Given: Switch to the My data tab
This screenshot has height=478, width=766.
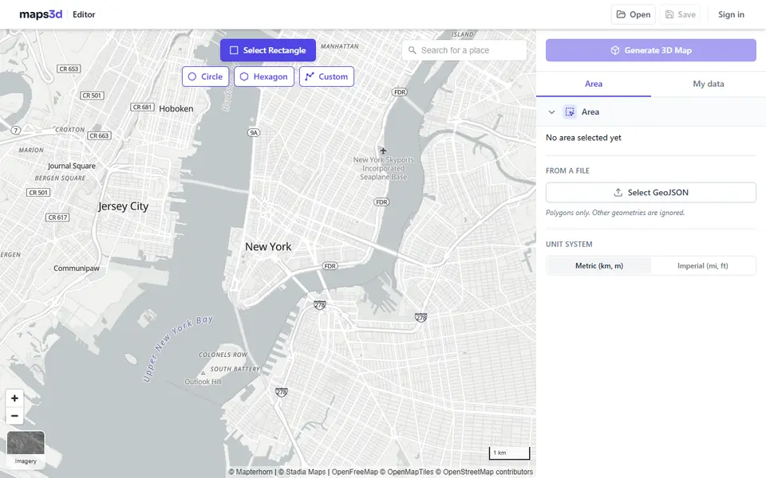Looking at the screenshot, I should pyautogui.click(x=709, y=84).
